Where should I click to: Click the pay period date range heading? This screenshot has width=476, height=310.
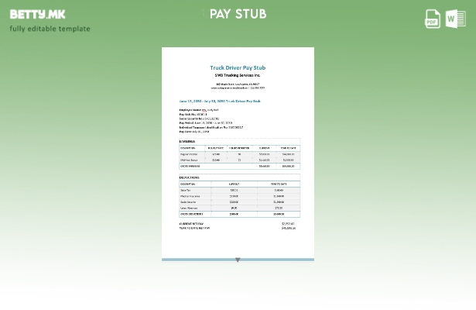click(x=220, y=101)
